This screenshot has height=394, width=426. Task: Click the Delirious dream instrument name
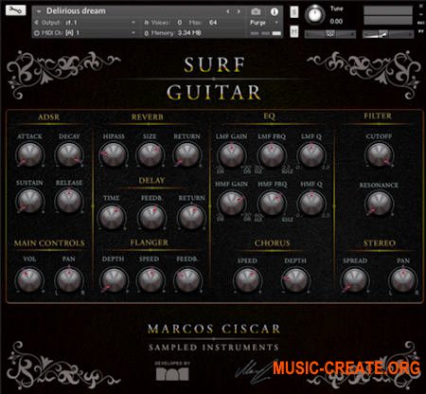tap(76, 11)
